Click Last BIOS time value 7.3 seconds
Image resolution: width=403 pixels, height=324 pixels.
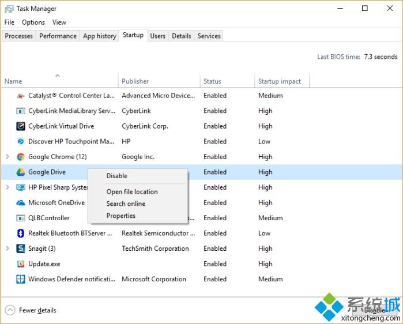click(381, 56)
